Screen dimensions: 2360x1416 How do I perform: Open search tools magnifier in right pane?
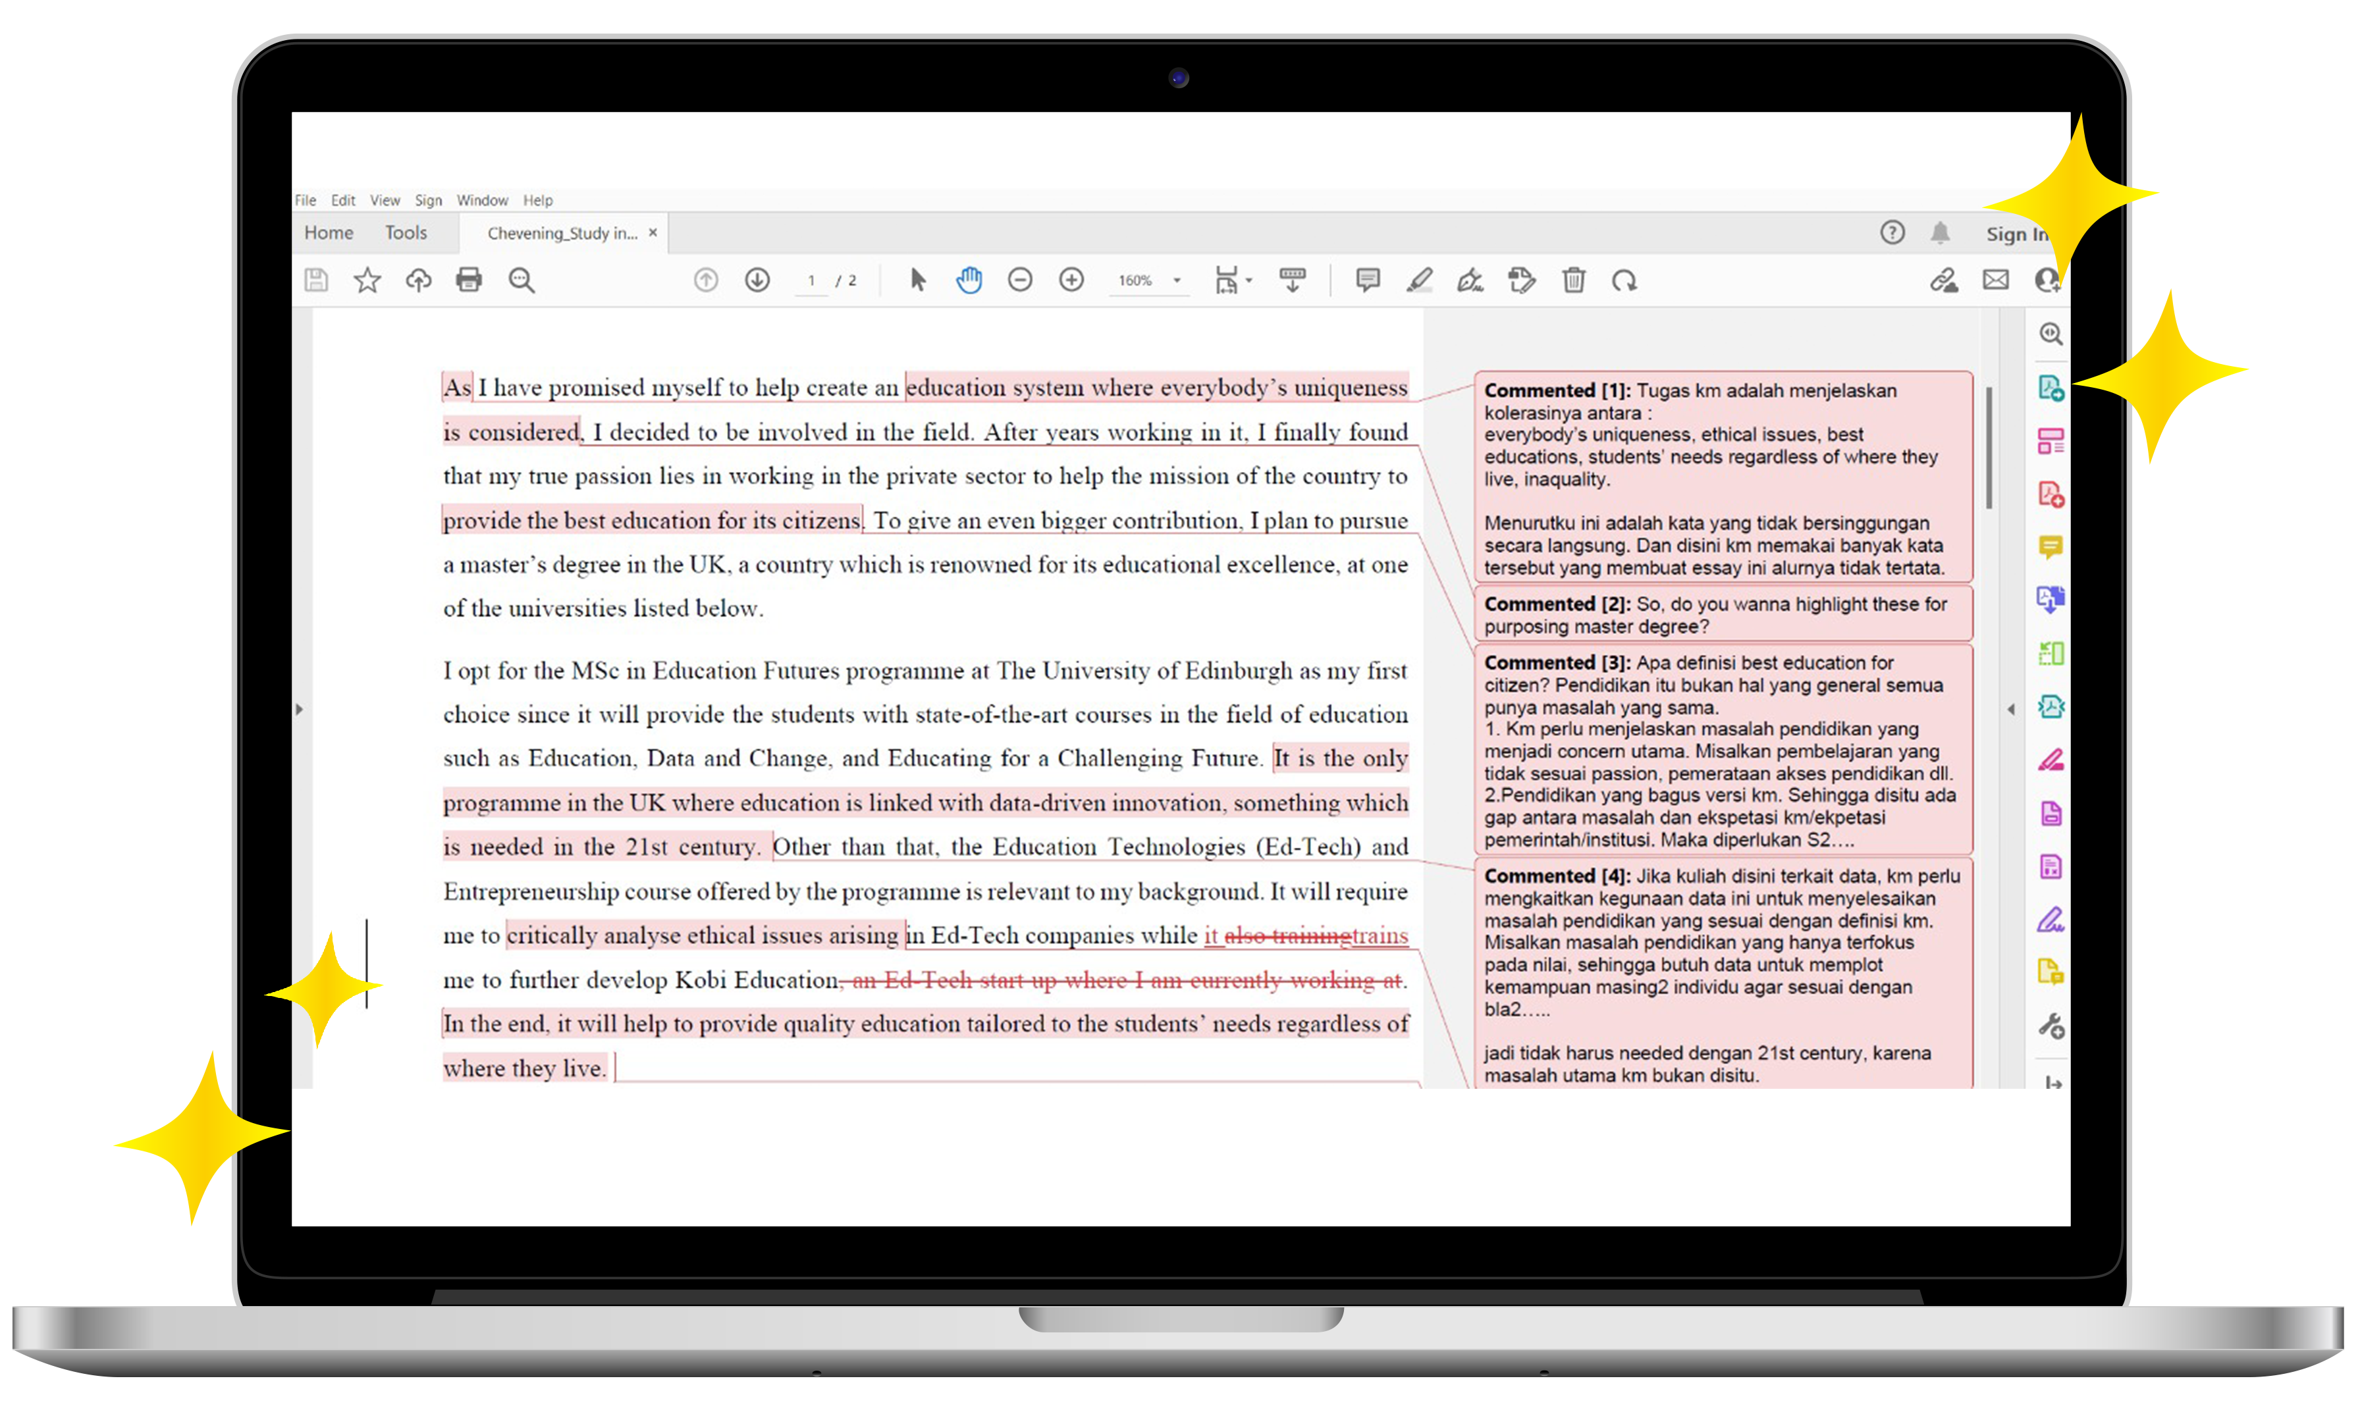(2051, 334)
